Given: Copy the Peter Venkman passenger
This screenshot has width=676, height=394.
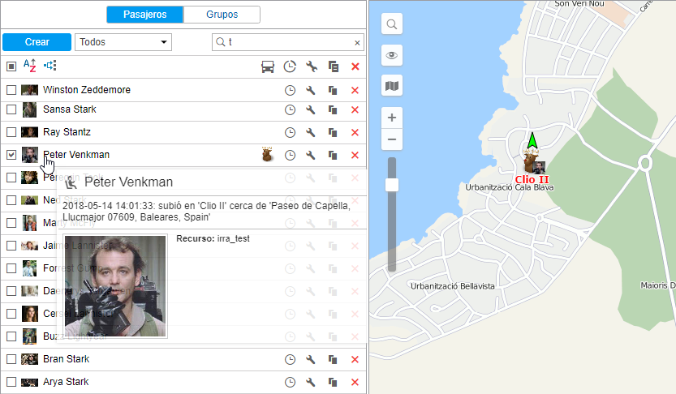Looking at the screenshot, I should point(333,156).
